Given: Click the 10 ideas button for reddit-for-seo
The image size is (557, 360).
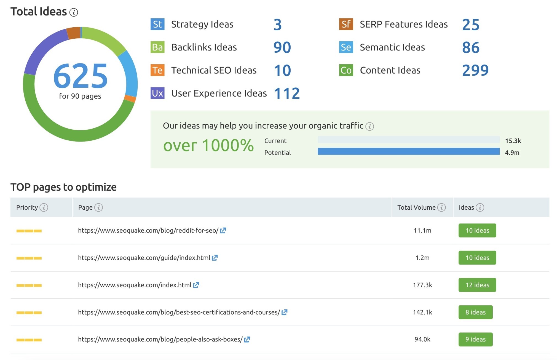Looking at the screenshot, I should (477, 230).
